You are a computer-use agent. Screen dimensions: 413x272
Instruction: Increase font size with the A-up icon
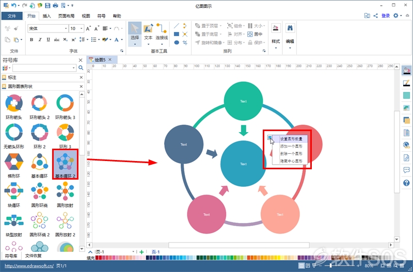88,28
